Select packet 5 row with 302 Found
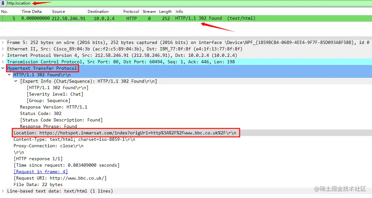Image resolution: width=372 pixels, height=198 pixels. click(186, 18)
